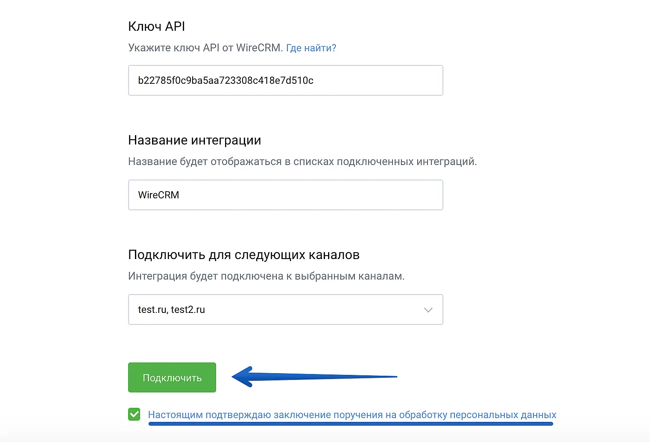Click the 'Подключить для следующих каналов' heading
The width and height of the screenshot is (650, 442).
(243, 255)
